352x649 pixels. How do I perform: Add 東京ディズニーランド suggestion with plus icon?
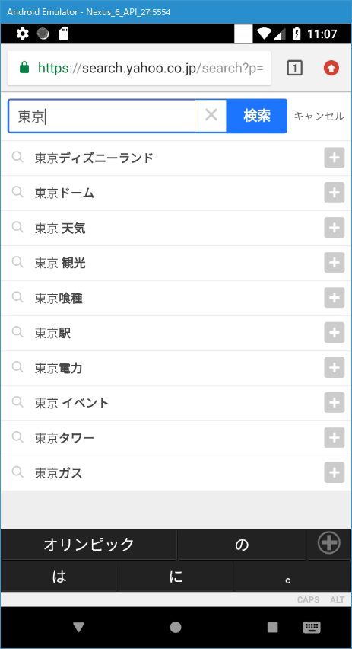tap(335, 158)
